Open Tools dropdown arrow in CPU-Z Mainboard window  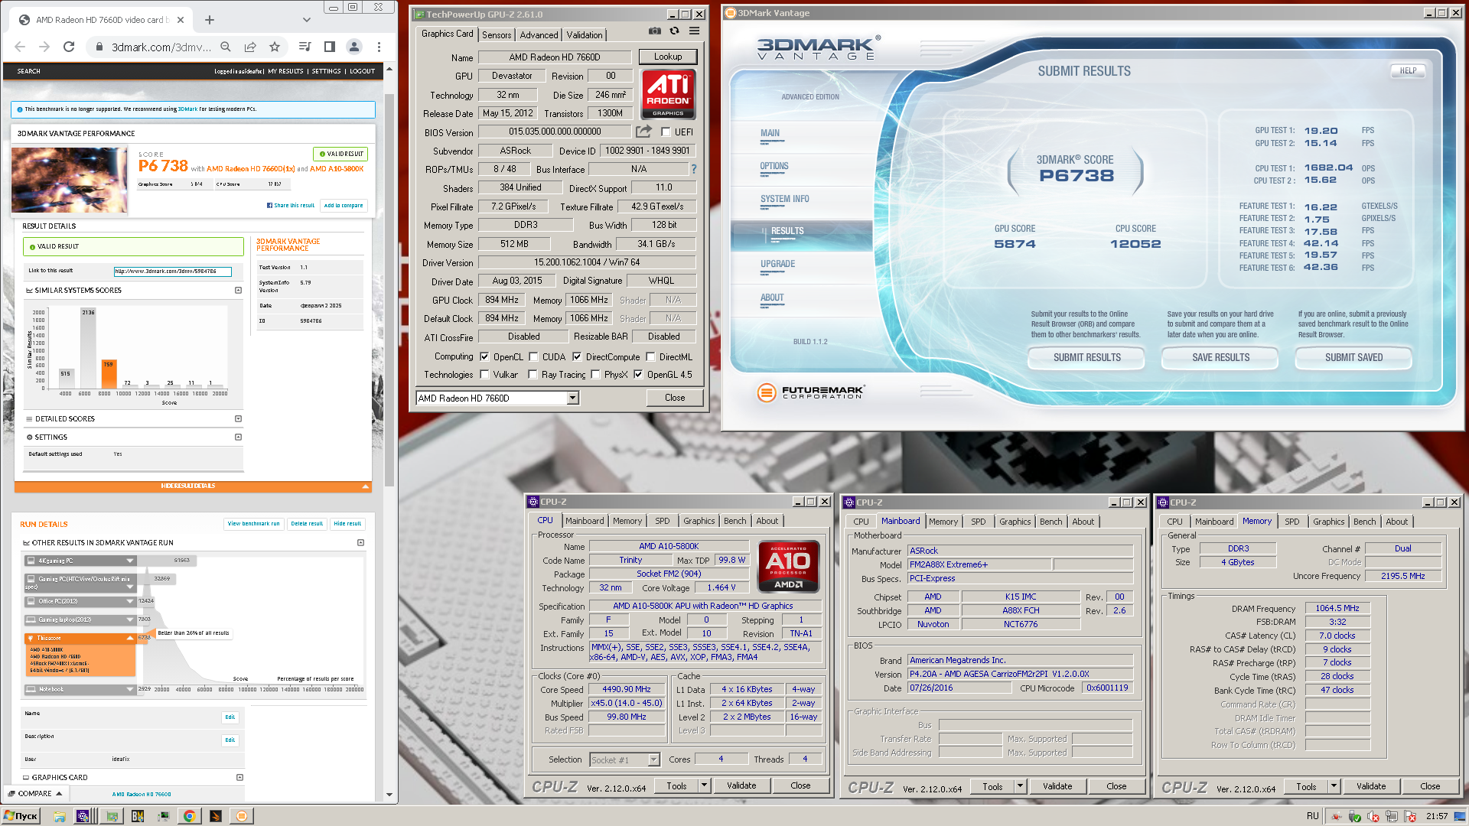coord(1020,786)
